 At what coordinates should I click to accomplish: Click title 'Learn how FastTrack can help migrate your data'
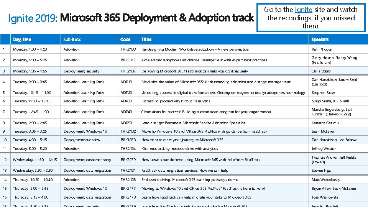(x=196, y=197)
